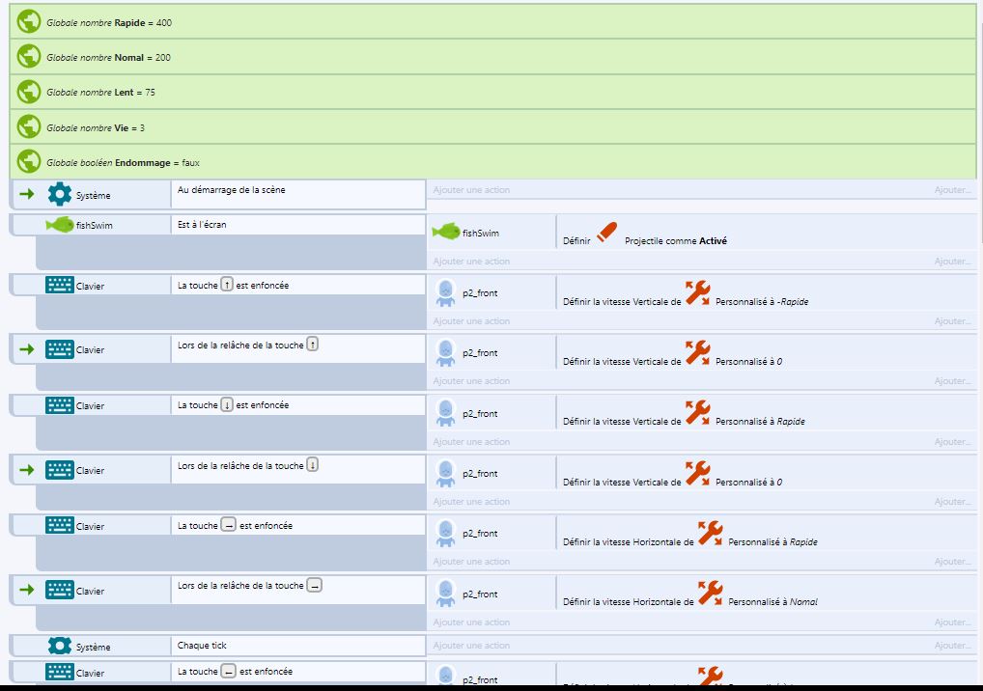The height and width of the screenshot is (691, 983).
Task: Click the wrench icon in the Nomal speed action
Action: coord(711,593)
